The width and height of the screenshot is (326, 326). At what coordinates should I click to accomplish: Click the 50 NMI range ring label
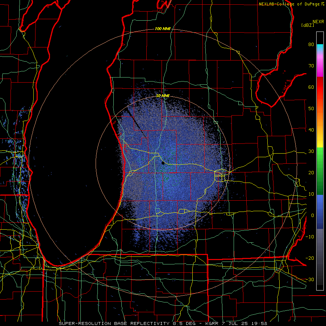pyautogui.click(x=163, y=96)
